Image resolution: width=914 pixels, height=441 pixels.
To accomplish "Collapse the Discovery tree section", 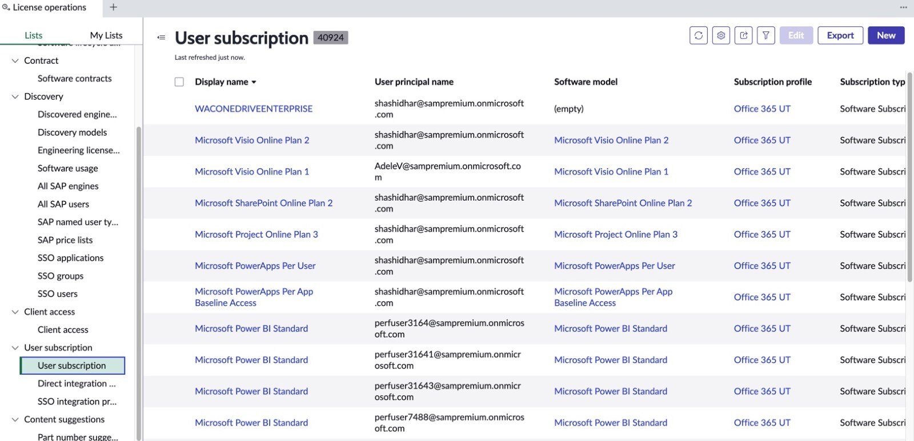I will tap(15, 96).
